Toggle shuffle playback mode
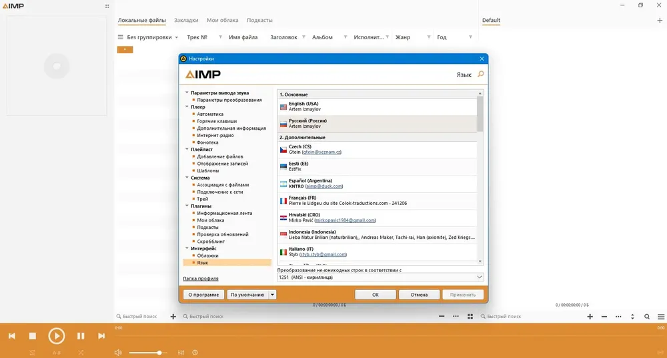667x358 pixels. [x=81, y=353]
